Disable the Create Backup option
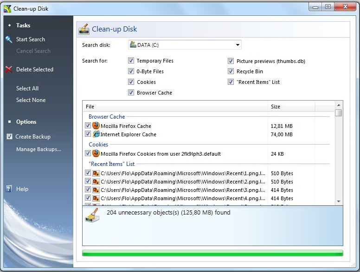This screenshot has height=272, width=360. pos(9,137)
